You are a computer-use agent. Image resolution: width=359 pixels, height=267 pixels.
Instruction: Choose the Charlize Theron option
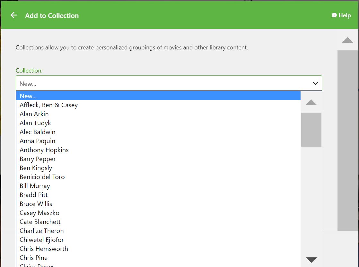[x=42, y=231]
